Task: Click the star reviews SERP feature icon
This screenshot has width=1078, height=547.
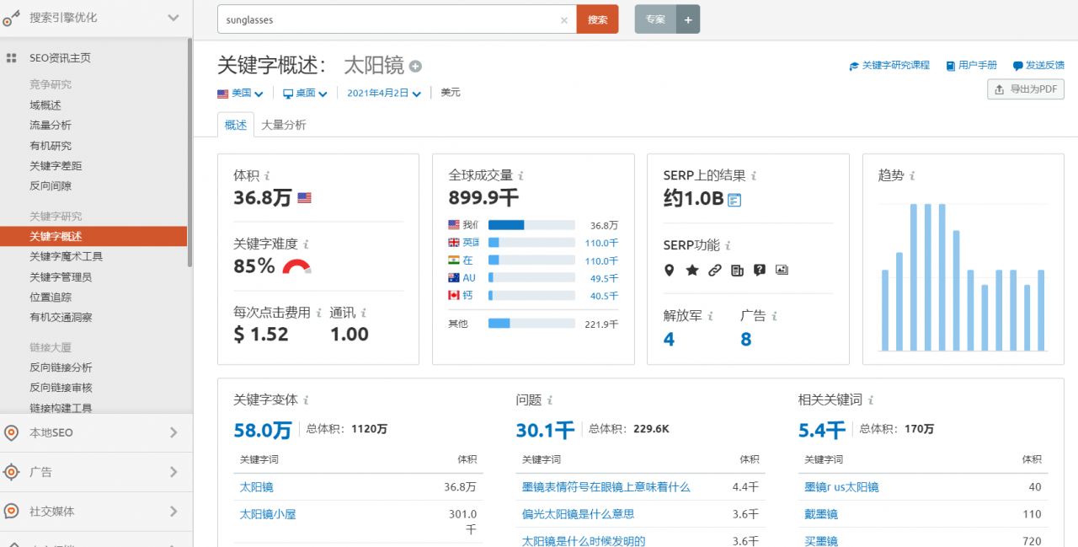Action: click(692, 270)
